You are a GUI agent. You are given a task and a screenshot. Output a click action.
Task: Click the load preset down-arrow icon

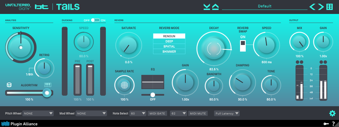tap(207, 7)
